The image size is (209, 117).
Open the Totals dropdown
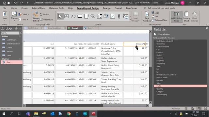pyautogui.click(x=45, y=14)
